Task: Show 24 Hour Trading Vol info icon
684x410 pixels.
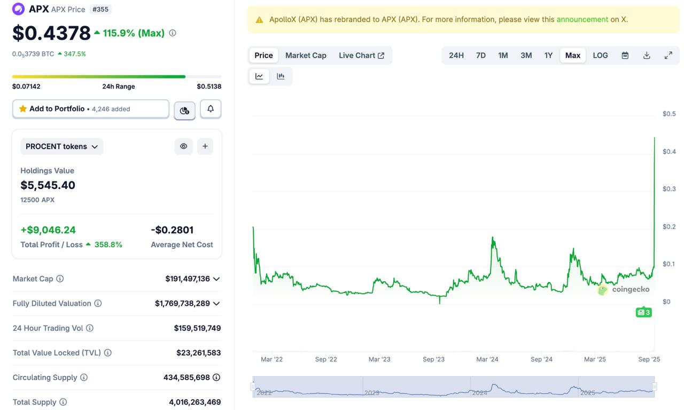Action: [x=90, y=328]
